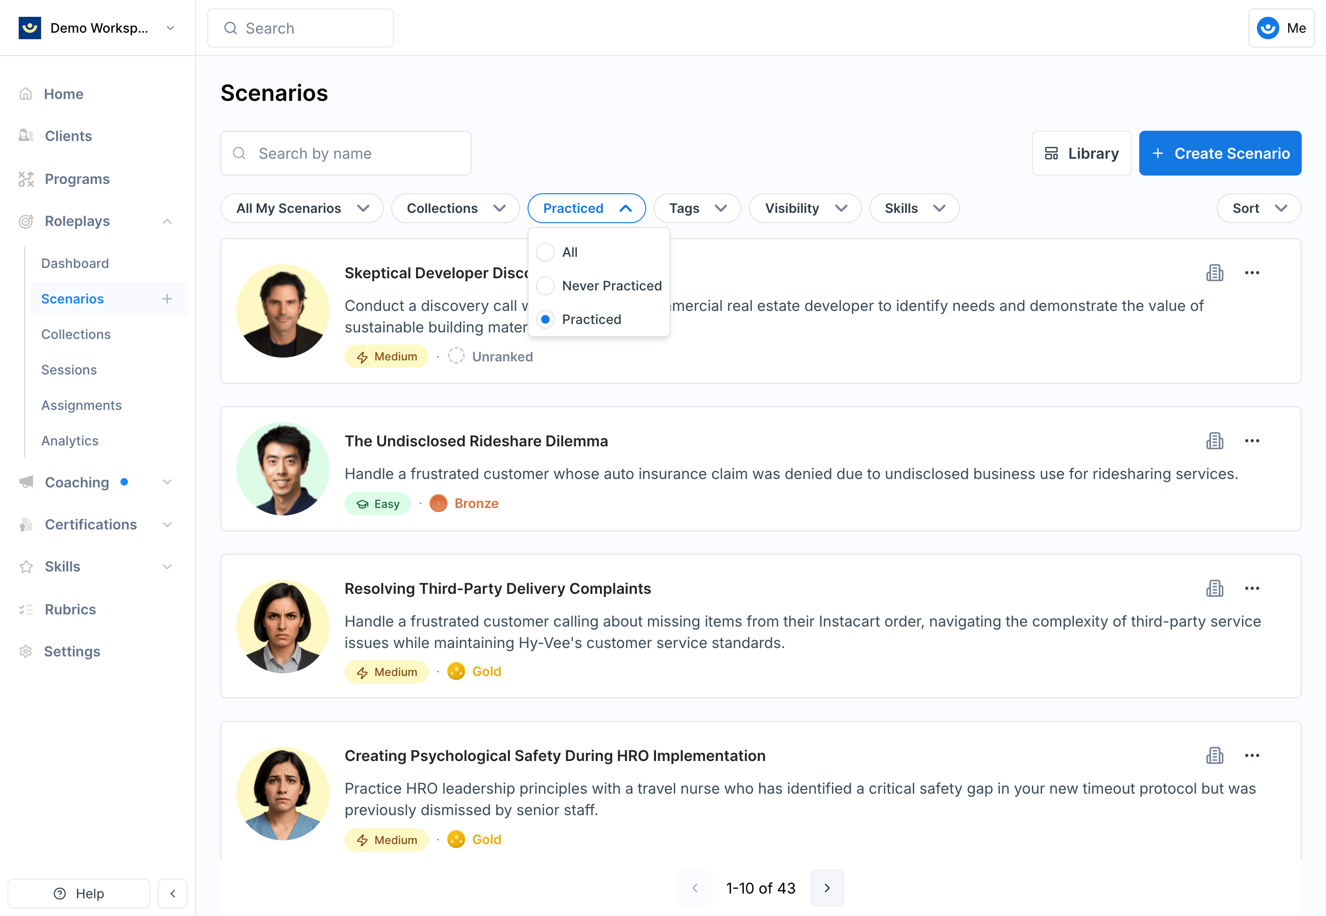
Task: Click the Certifications icon in the sidebar
Action: [26, 525]
